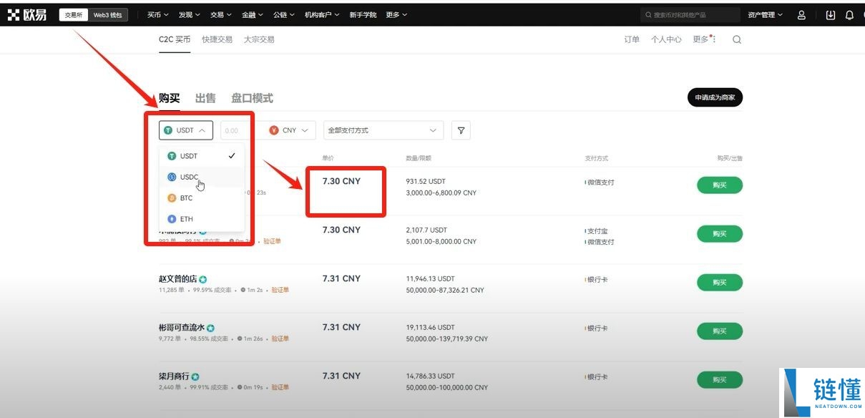Click 验证单 label under 彬哥可查流水
This screenshot has height=418, width=865.
[x=280, y=339]
